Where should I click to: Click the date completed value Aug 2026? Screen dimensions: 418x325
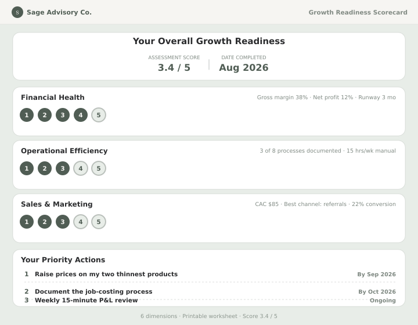pyautogui.click(x=244, y=68)
